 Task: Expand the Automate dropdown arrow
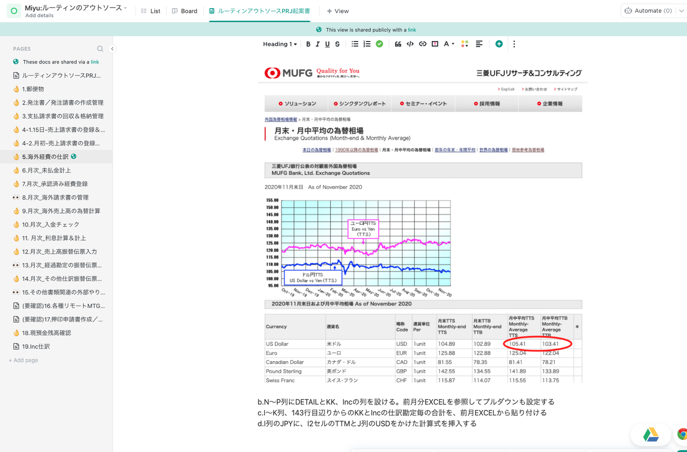coord(682,11)
